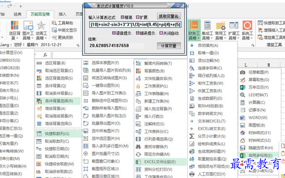Switch to the 万能百宝箱 ribbon tab
Viewport: 285px width, 178px height.
coord(40,14)
